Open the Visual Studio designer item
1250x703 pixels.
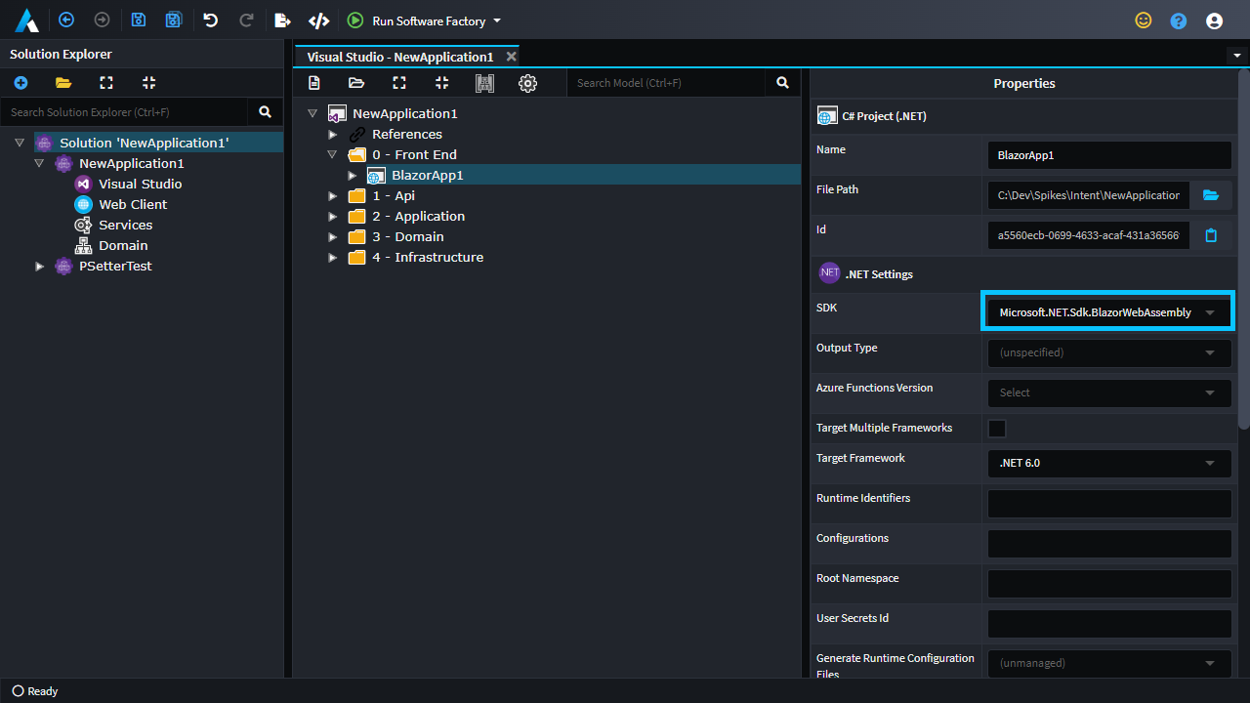(140, 184)
